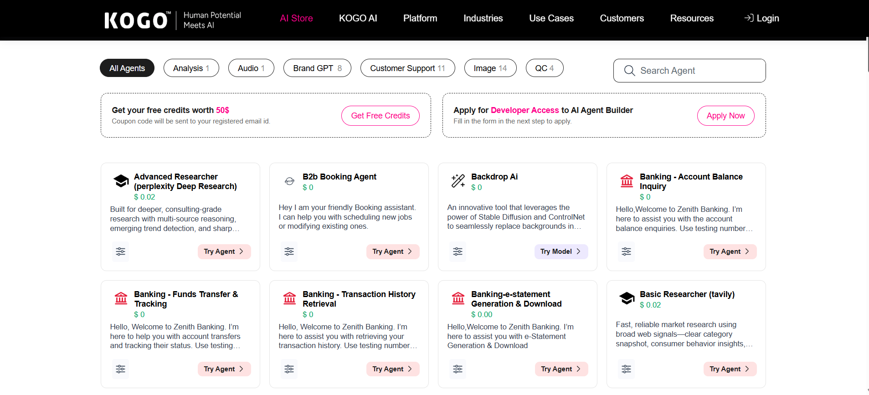Open settings sliders for Funds Transfer & Tracking
Screen dimensions: 869x395
click(120, 369)
